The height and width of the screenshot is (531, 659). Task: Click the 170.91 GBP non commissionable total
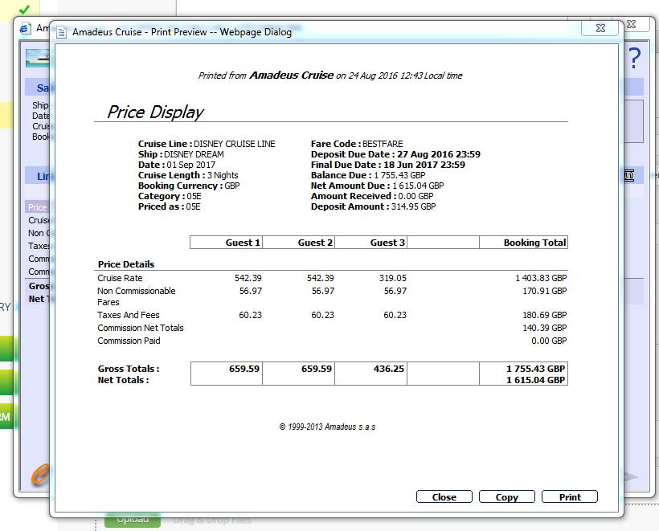click(x=544, y=291)
